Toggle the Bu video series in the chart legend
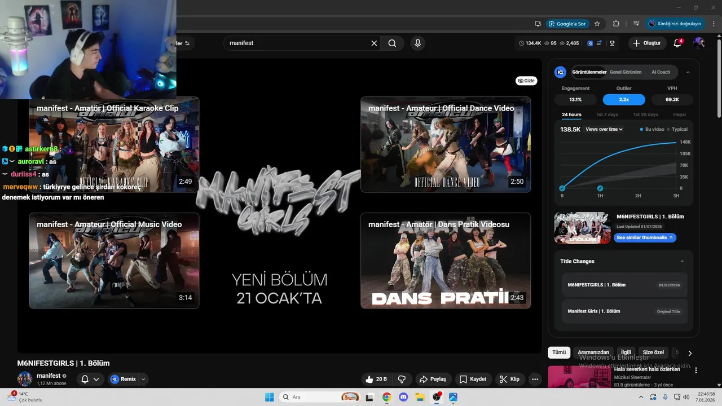The image size is (722, 406). tap(652, 129)
